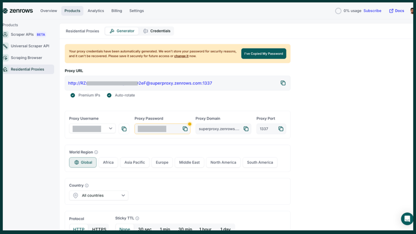Click the Scraper APIs sidebar icon

[x=5, y=35]
